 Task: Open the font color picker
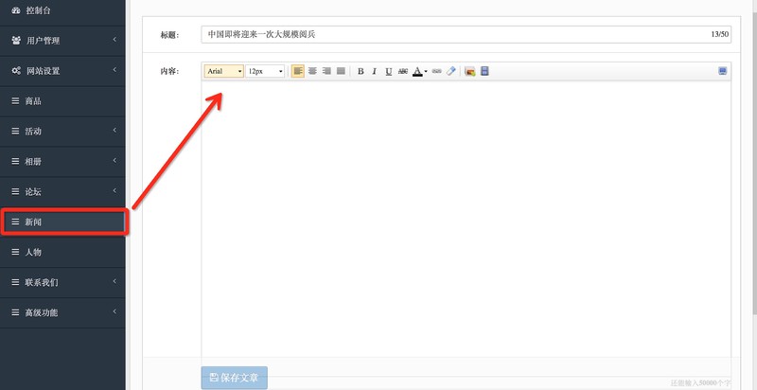(419, 71)
